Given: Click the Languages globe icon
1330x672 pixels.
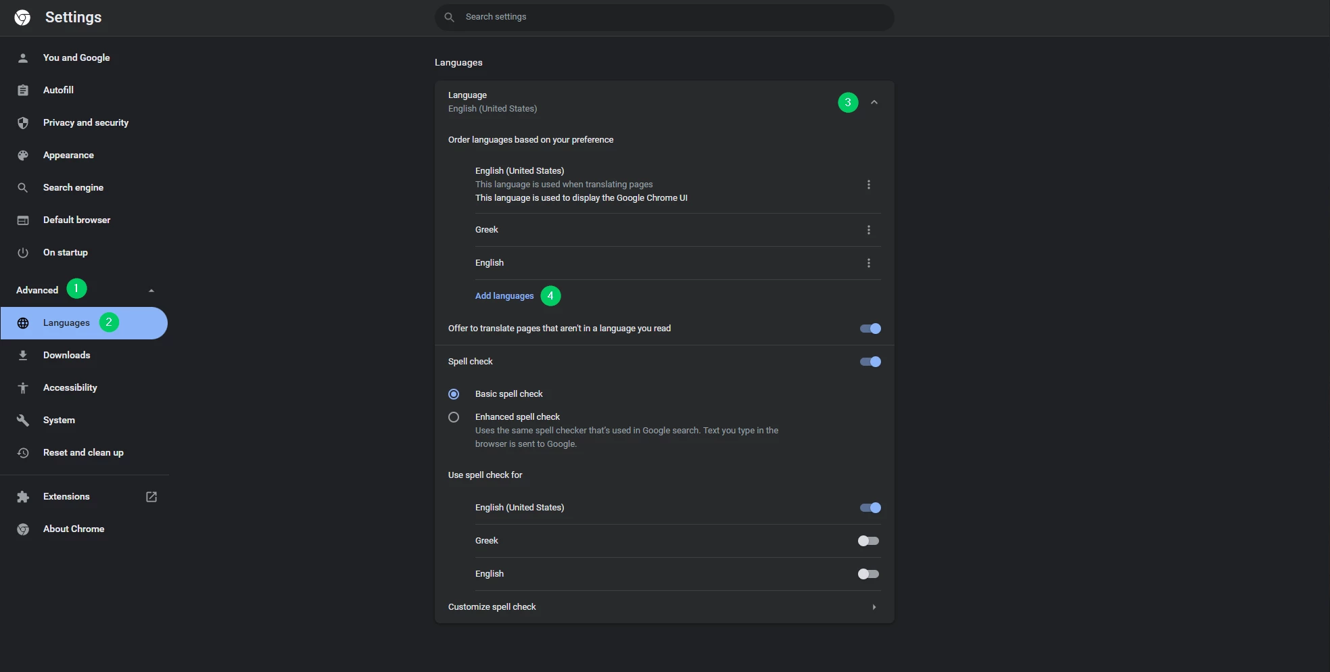Looking at the screenshot, I should [x=23, y=323].
